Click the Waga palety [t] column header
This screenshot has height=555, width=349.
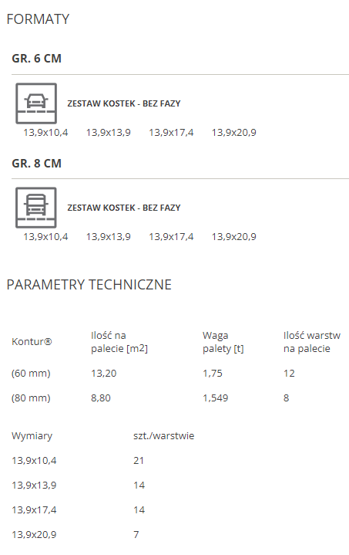click(x=223, y=342)
